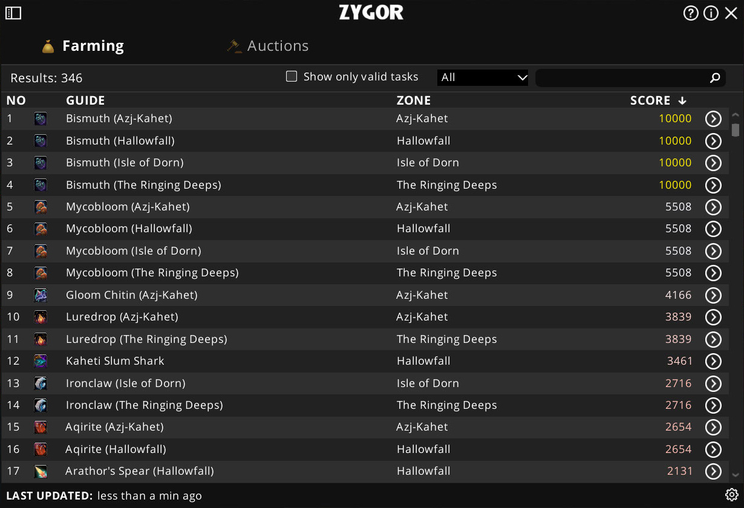The image size is (744, 508).
Task: Select Luredrop (The Ringing Deeps) guide row
Action: [146, 339]
